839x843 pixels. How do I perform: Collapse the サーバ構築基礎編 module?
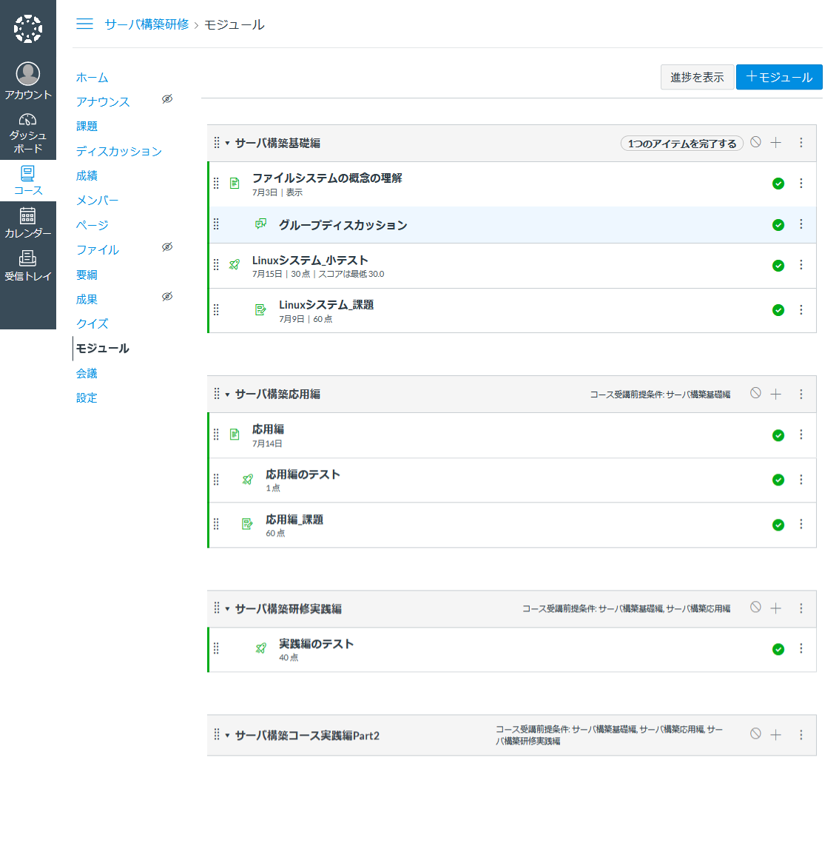pyautogui.click(x=227, y=143)
